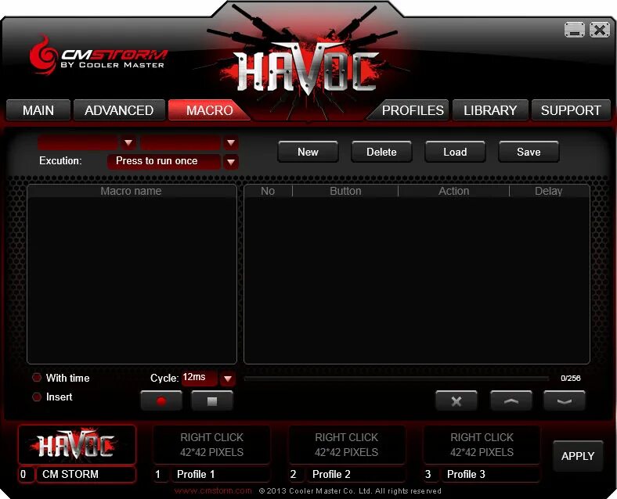Click the profile number 1 box
Screen dimensions: 617x499
click(161, 474)
